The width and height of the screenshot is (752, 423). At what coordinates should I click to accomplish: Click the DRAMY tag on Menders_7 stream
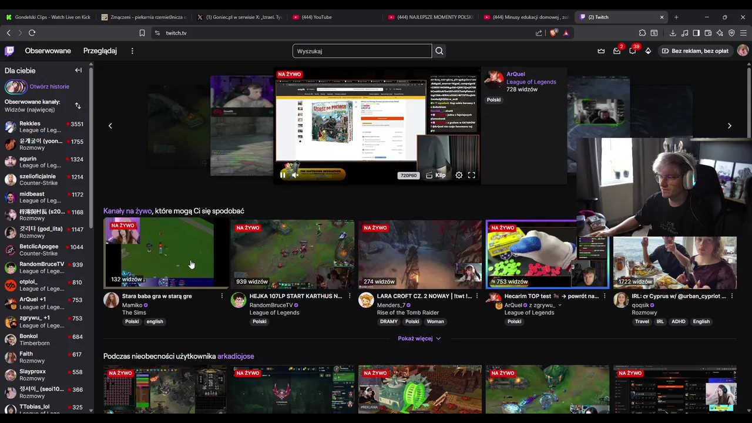coord(389,321)
